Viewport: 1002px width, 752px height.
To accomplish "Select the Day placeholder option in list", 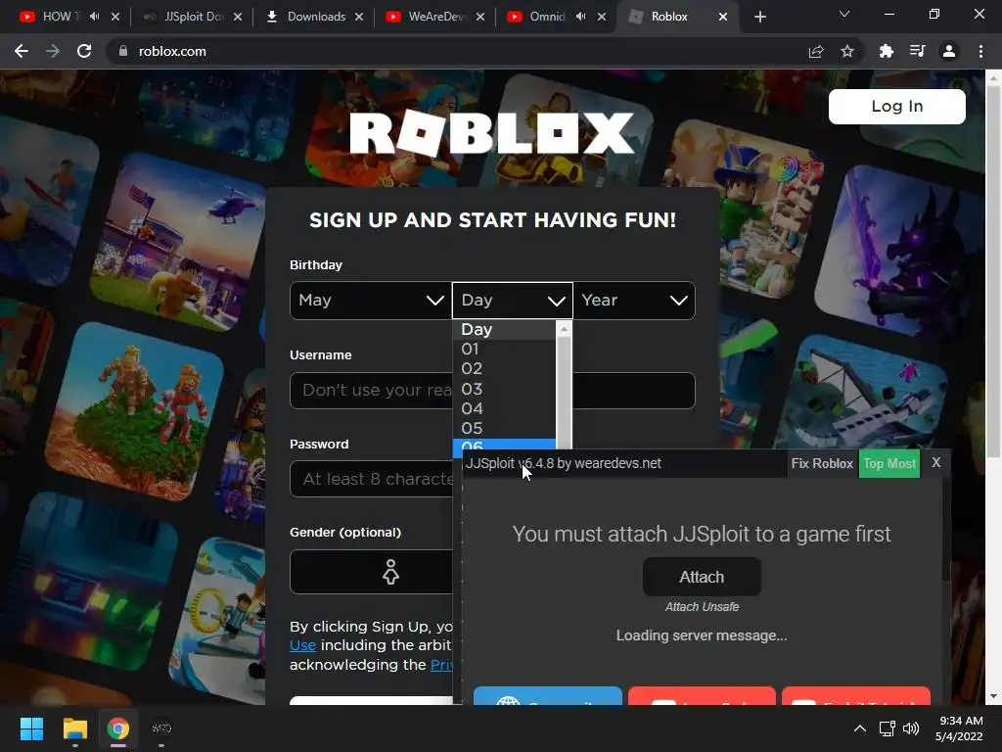I will [x=504, y=329].
